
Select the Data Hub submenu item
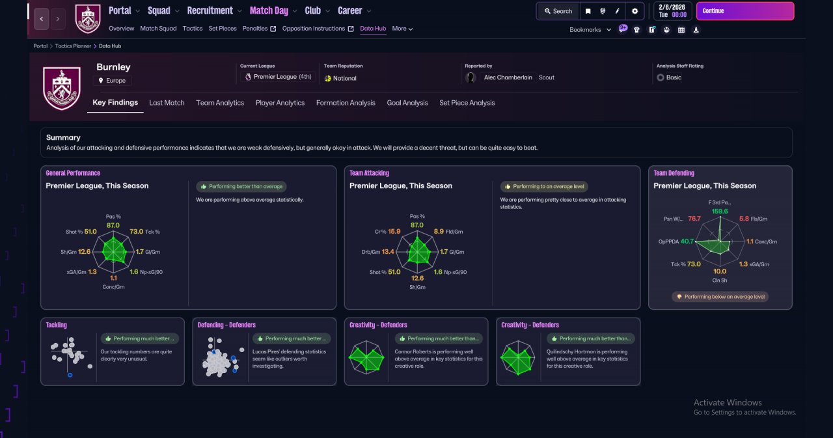pos(373,29)
